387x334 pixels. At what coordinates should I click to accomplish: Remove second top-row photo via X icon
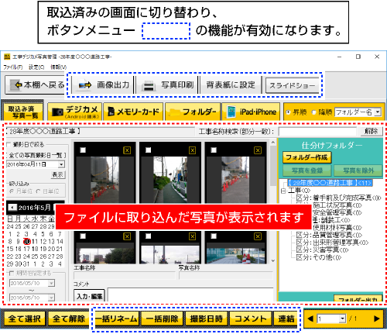[192, 150]
